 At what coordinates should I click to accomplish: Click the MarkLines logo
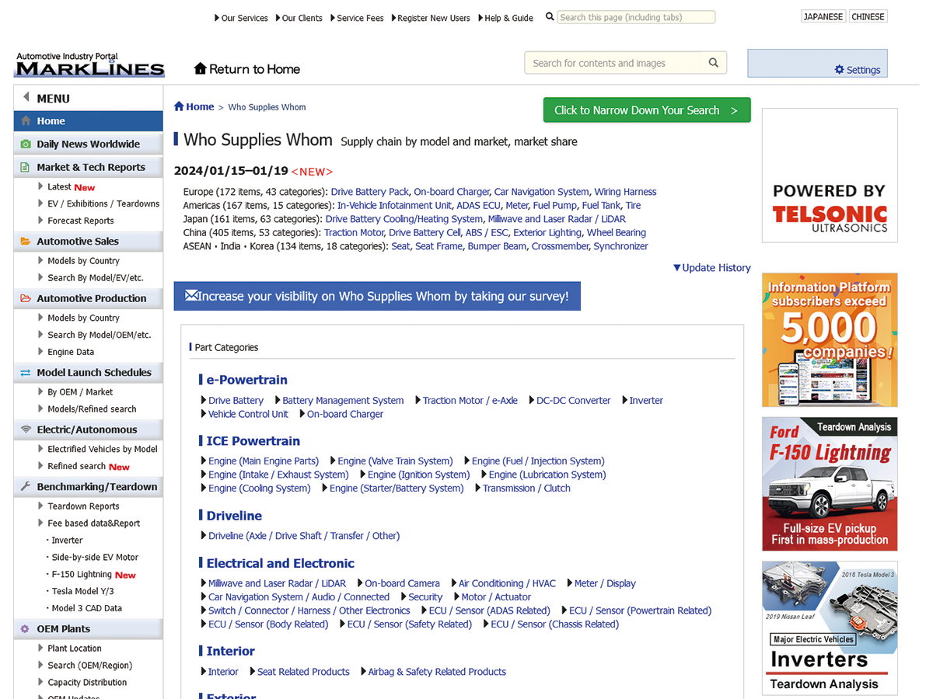(89, 65)
